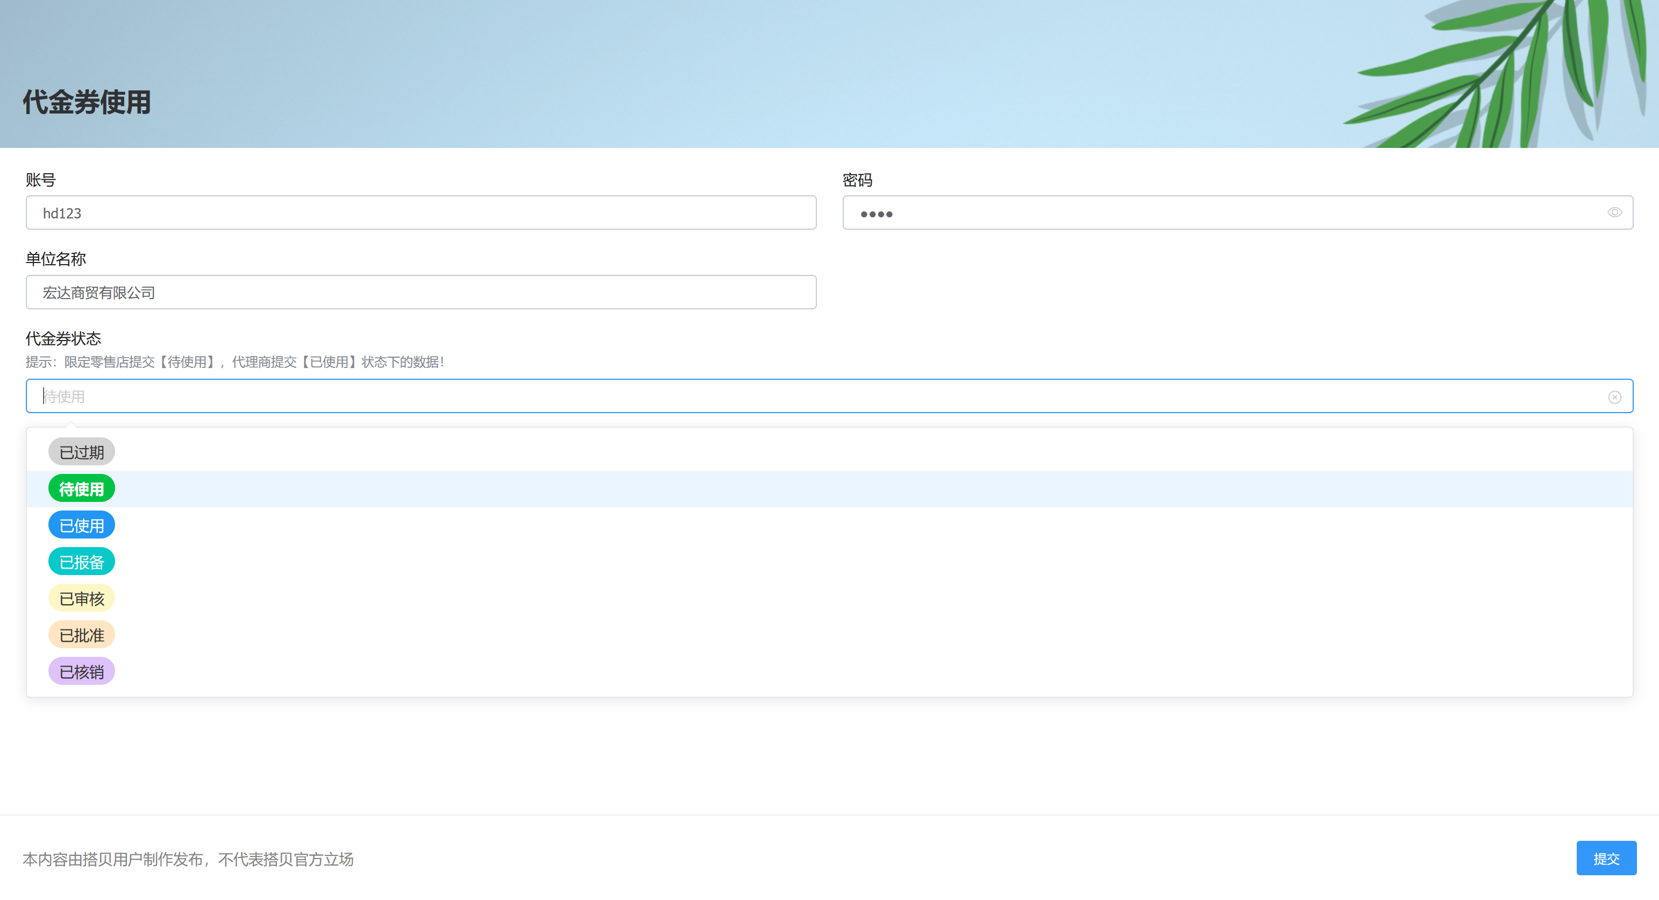Select the 已报备 status option
The width and height of the screenshot is (1659, 900).
click(x=81, y=562)
